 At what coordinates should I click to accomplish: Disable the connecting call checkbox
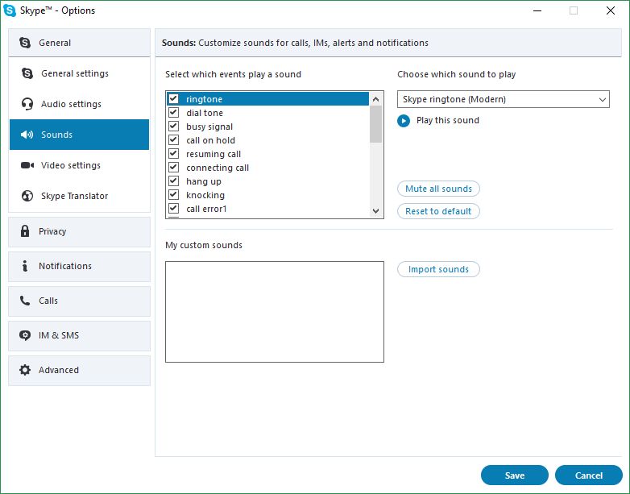click(173, 167)
